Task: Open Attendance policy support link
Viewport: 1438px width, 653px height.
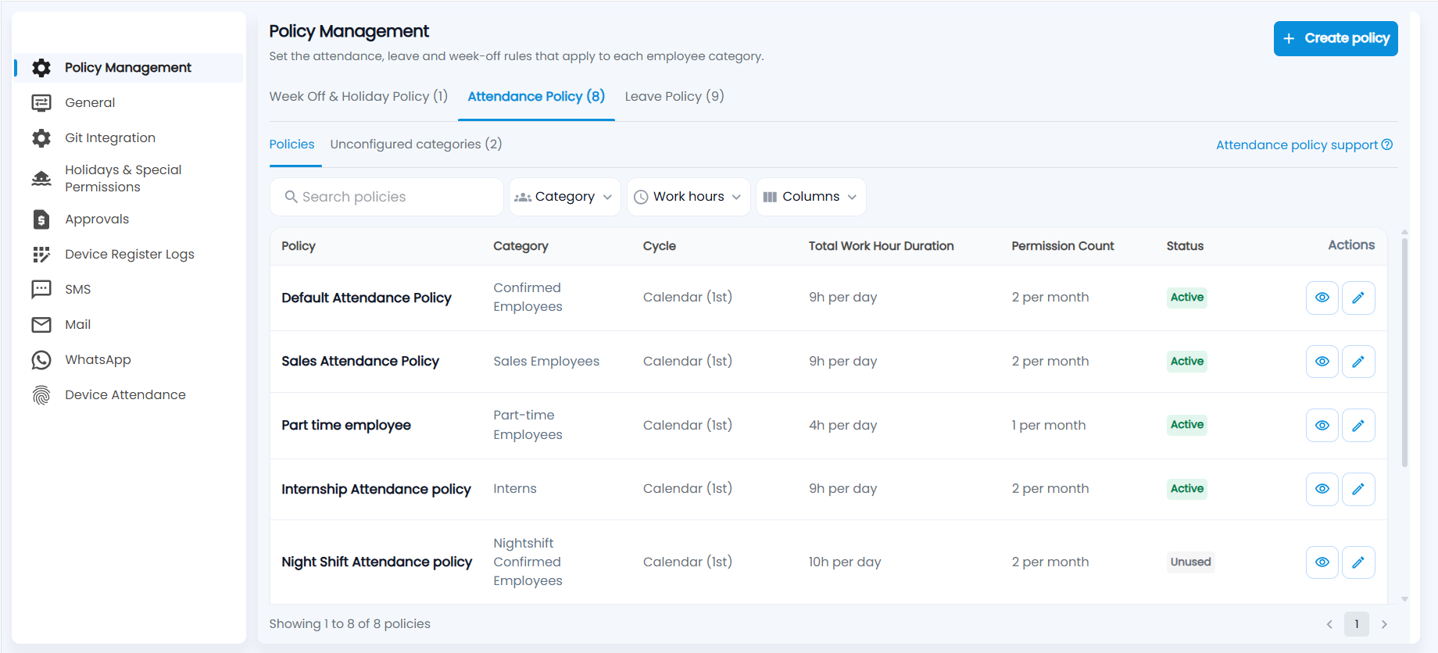Action: pos(1304,145)
